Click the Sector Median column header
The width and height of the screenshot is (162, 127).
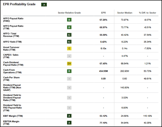click(x=125, y=13)
